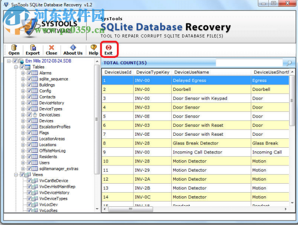Collapse the Tables tree node

click(16, 67)
